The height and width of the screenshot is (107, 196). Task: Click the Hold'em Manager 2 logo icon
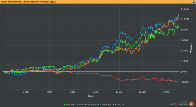(191, 104)
